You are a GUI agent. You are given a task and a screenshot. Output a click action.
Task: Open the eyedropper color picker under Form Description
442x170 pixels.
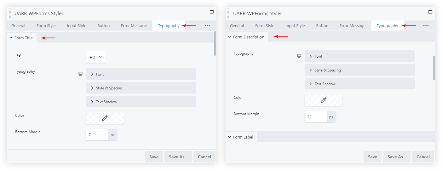pyautogui.click(x=323, y=100)
